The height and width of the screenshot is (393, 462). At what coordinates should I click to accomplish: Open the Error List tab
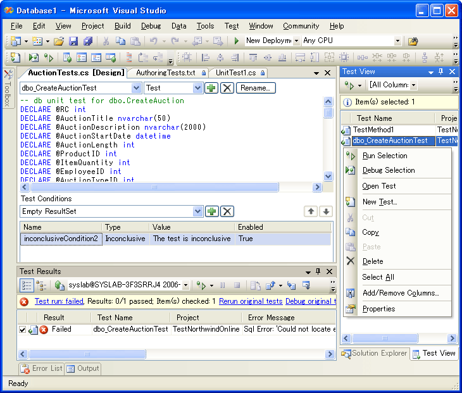(x=42, y=368)
